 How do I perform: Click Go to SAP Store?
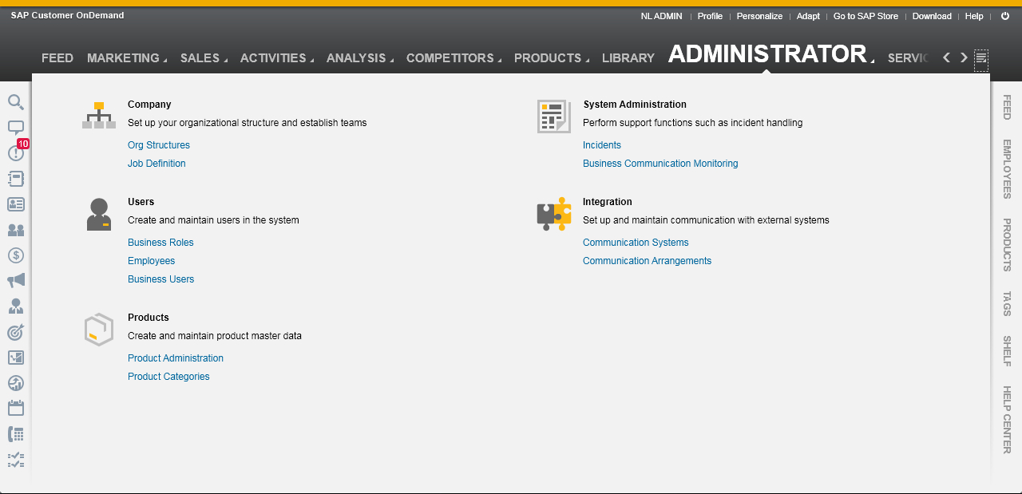pyautogui.click(x=866, y=16)
